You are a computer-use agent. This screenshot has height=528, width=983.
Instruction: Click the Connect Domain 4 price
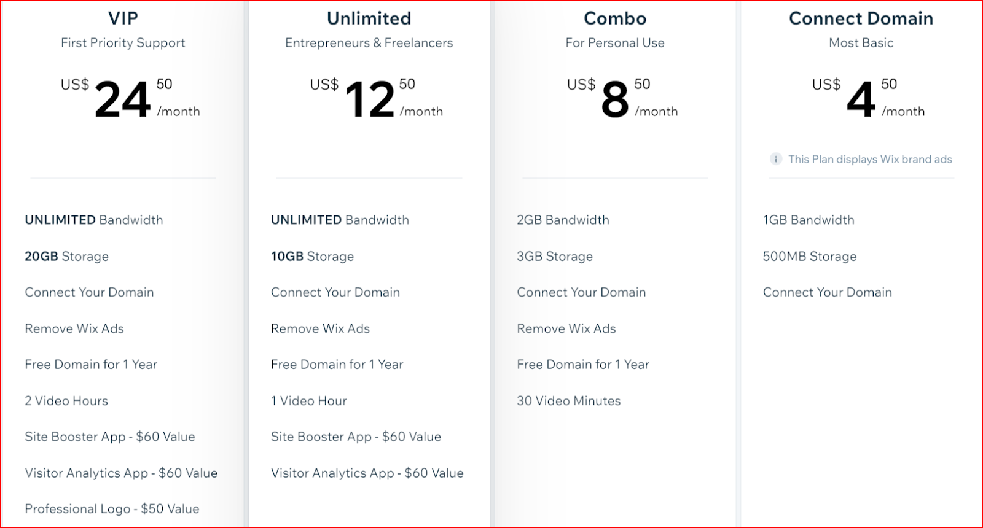861,99
